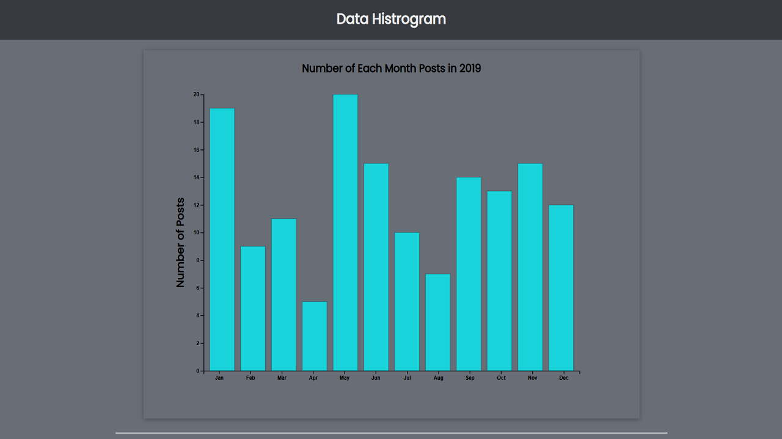Click the y-axis tick label '14'
782x439 pixels.
(196, 177)
